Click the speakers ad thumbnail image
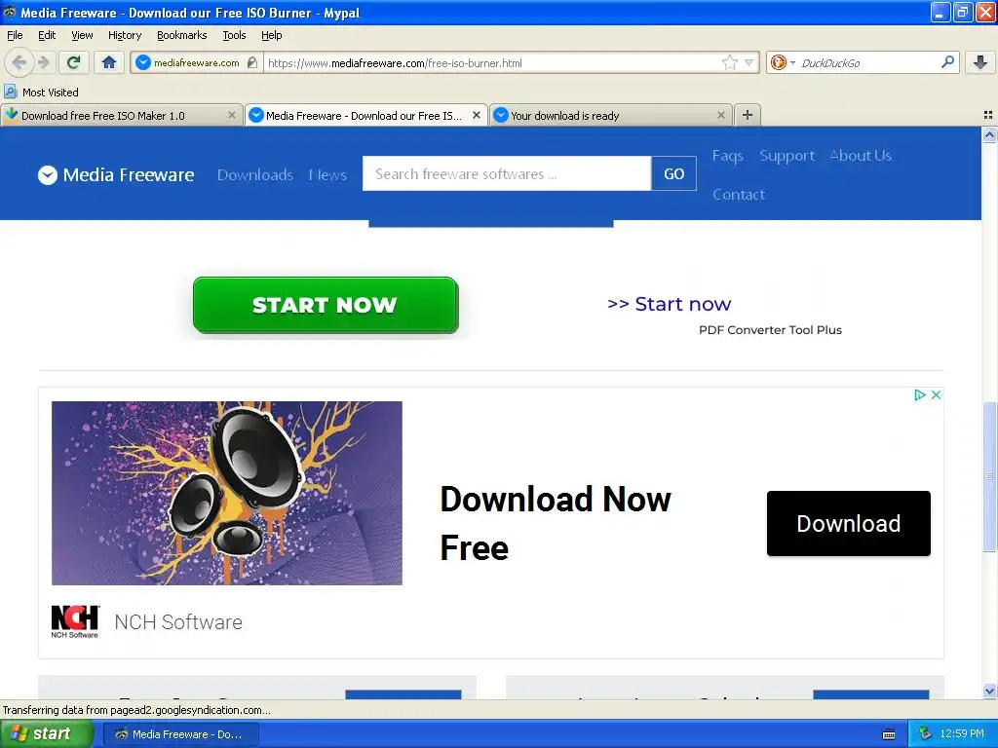Viewport: 998px width, 748px height. [x=226, y=493]
